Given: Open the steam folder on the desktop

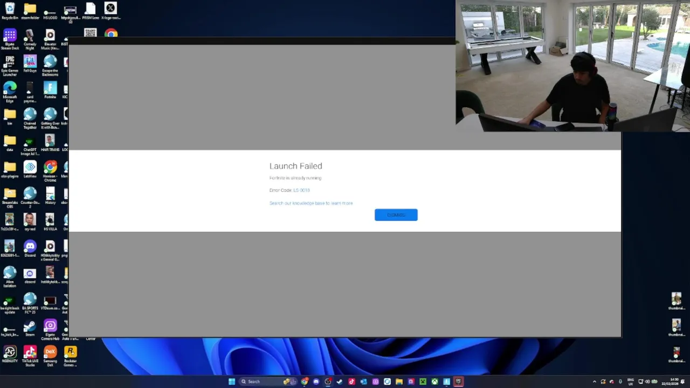Looking at the screenshot, I should (x=30, y=11).
